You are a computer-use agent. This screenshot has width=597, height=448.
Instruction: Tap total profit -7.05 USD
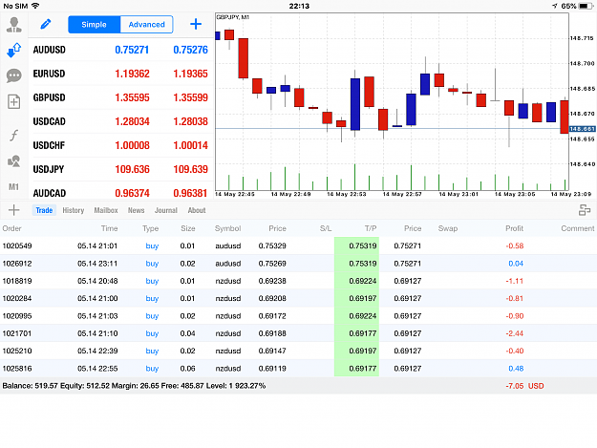coord(524,386)
